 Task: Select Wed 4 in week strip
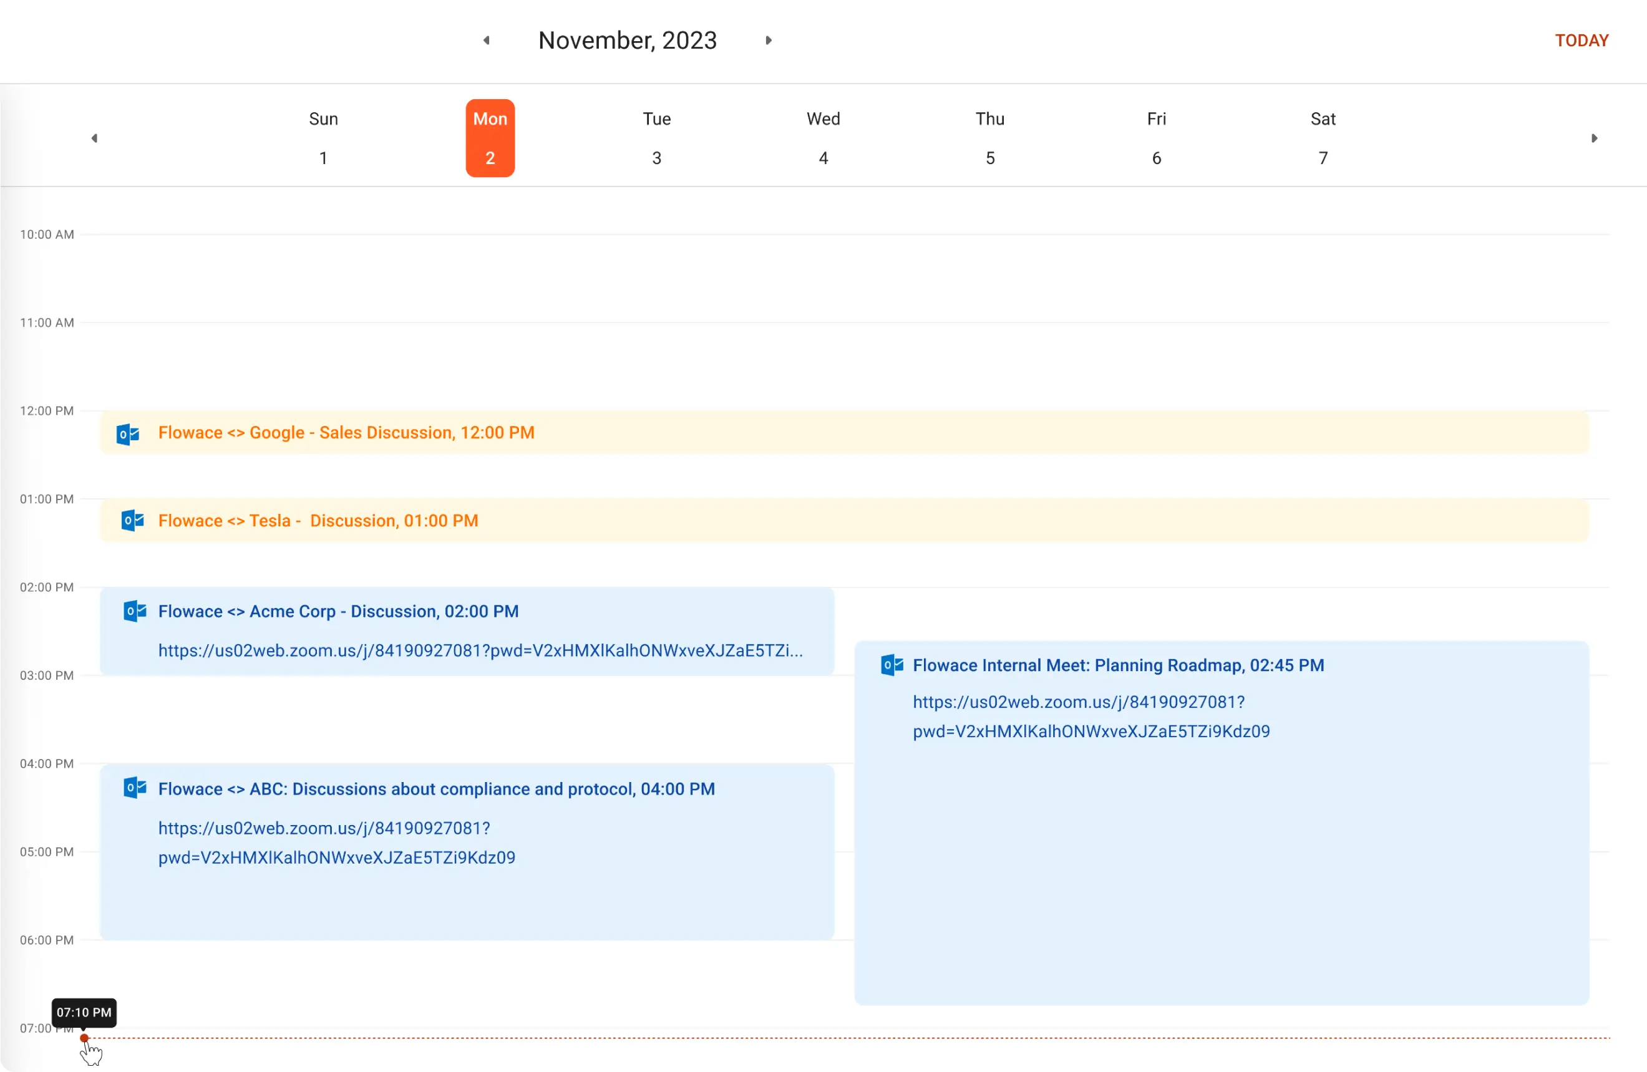pos(823,138)
